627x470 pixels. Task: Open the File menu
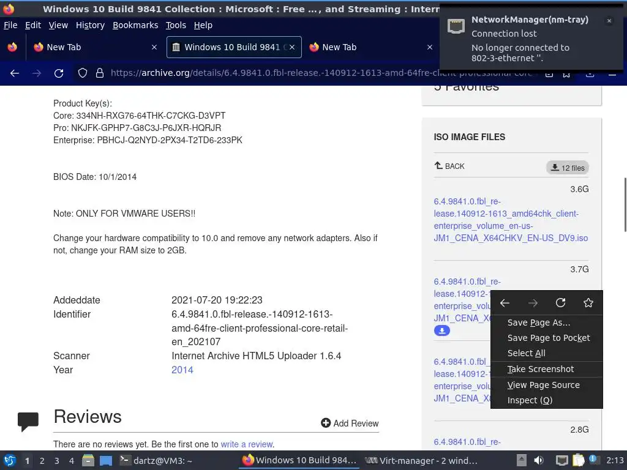(10, 25)
